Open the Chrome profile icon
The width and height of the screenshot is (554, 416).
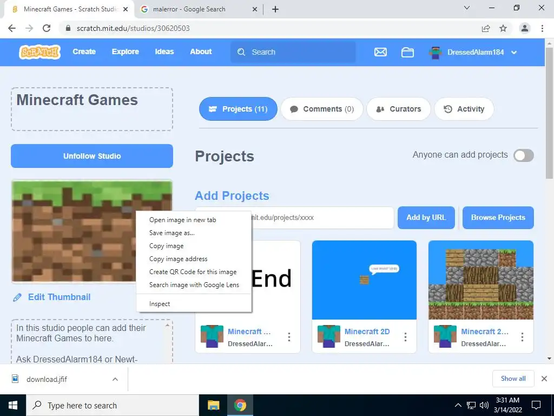[525, 28]
